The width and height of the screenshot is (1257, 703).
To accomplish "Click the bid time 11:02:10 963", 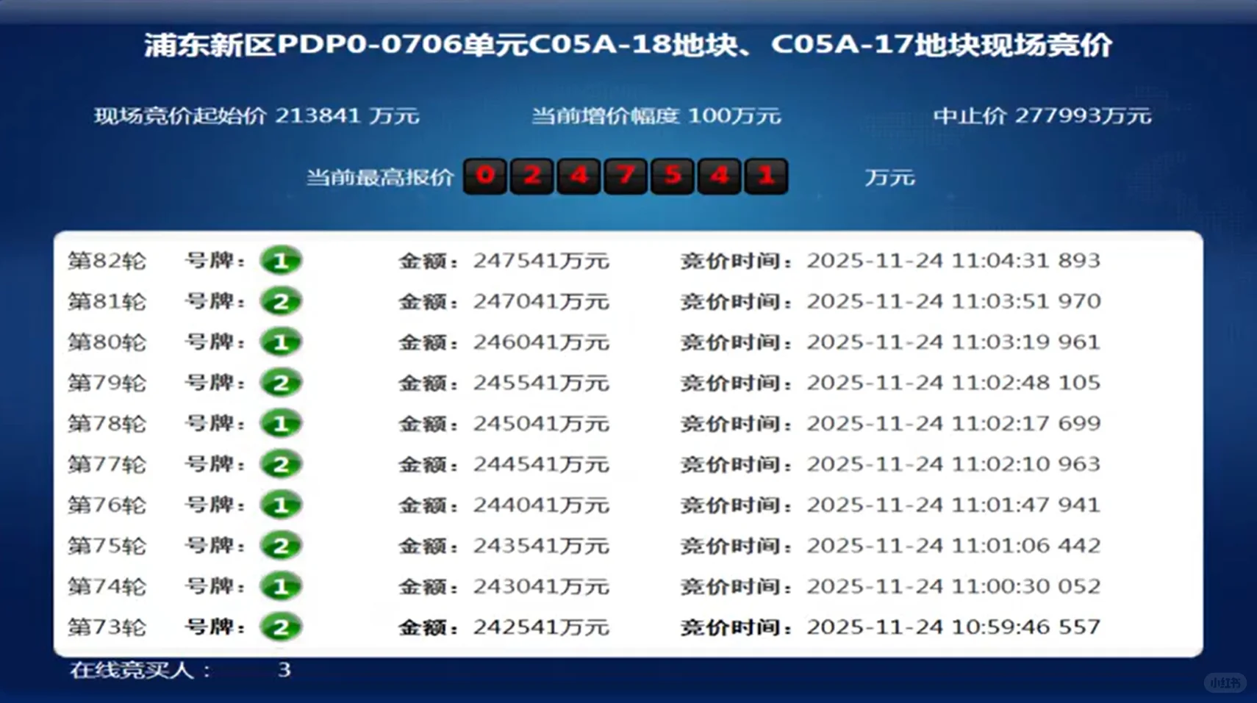I will point(1026,464).
